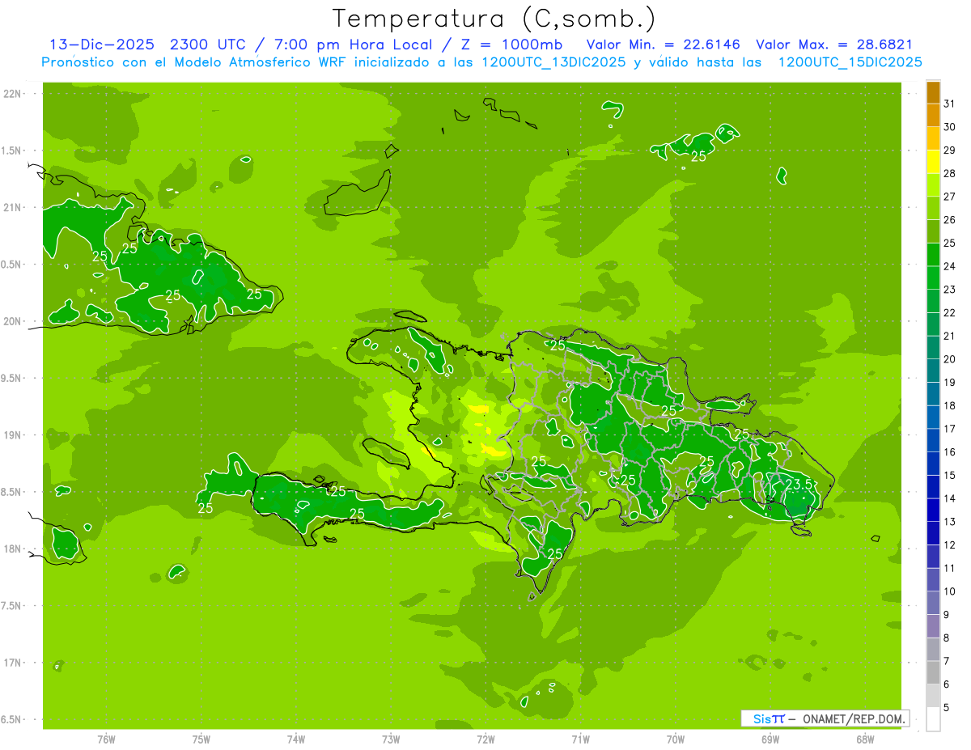Click the '2300 UTC' time text
Screen dimensions: 971x750
click(210, 44)
